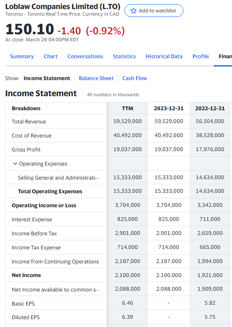This screenshot has width=232, height=327.
Task: Click the Selling General and Administrative row label
Action: tap(59, 178)
